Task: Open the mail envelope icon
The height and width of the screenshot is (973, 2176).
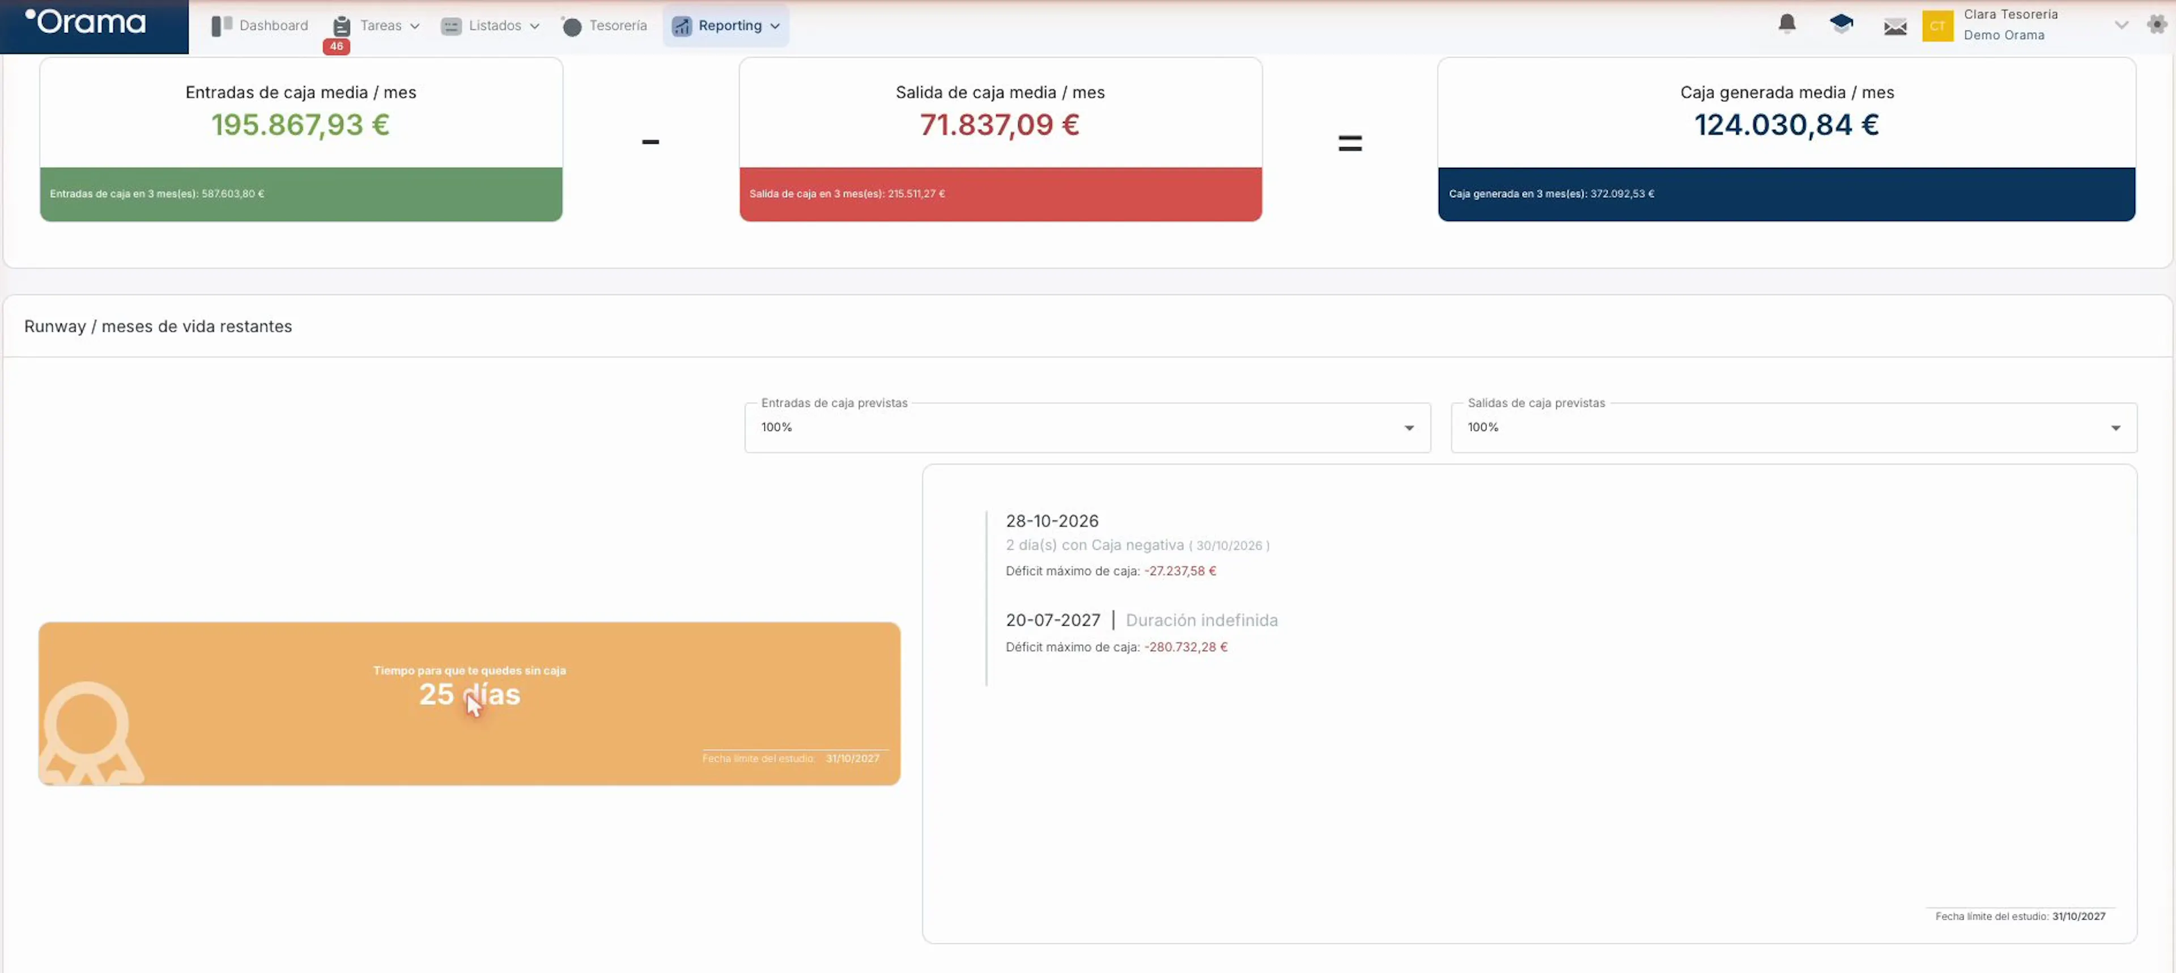Action: click(x=1895, y=26)
